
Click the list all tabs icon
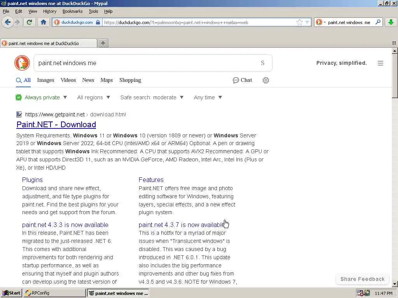tap(394, 43)
